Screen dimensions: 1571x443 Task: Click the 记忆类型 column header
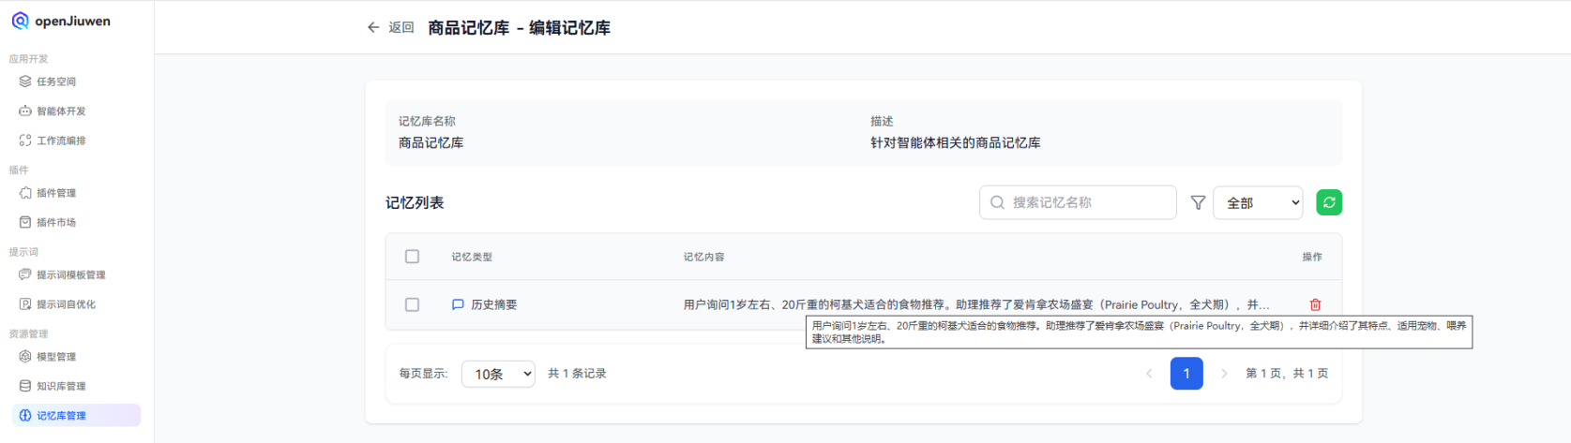(x=472, y=257)
